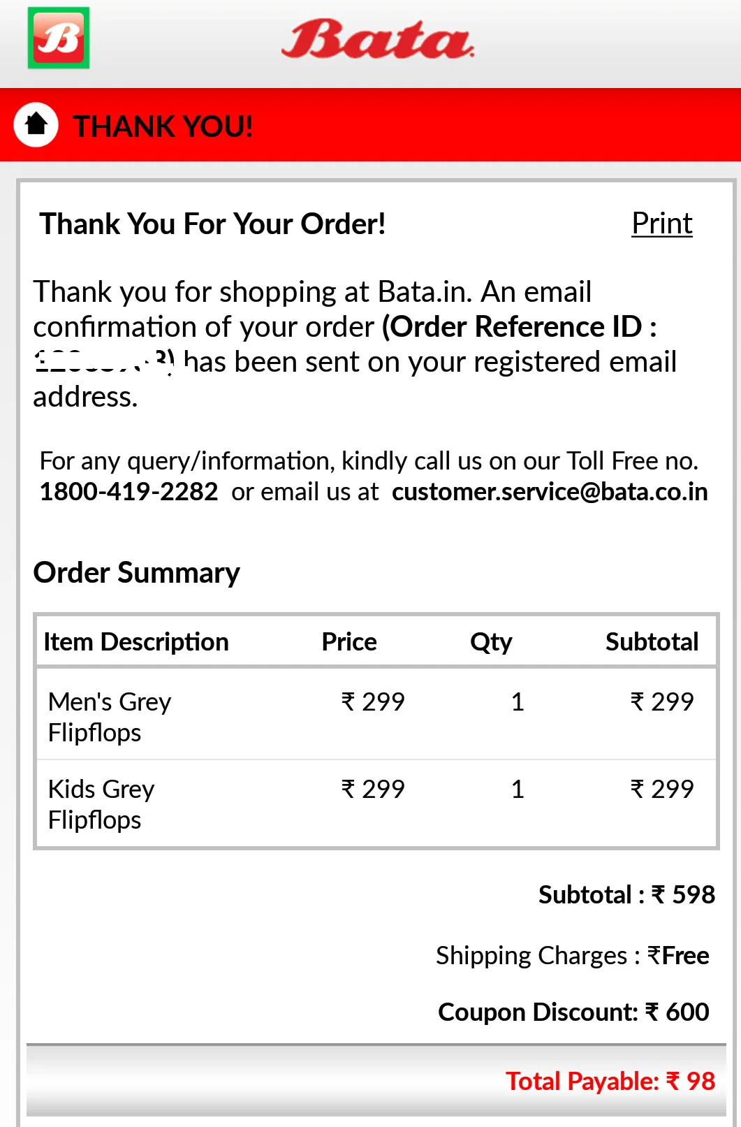Tap the Thank You banner title
The width and height of the screenshot is (741, 1127).
[x=163, y=126]
